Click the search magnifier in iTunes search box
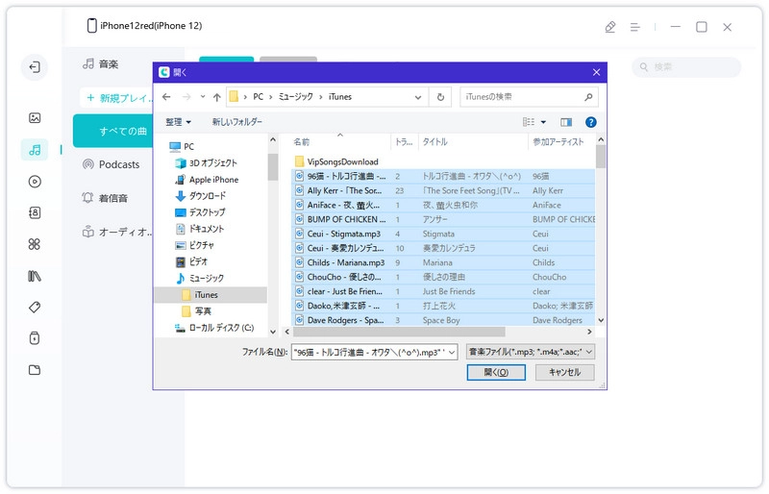This screenshot has width=769, height=494. click(588, 97)
